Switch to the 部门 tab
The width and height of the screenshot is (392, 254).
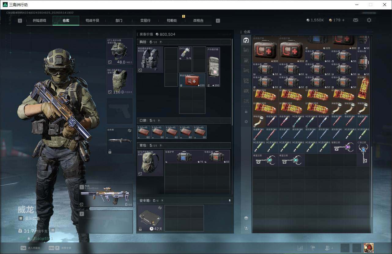click(119, 20)
